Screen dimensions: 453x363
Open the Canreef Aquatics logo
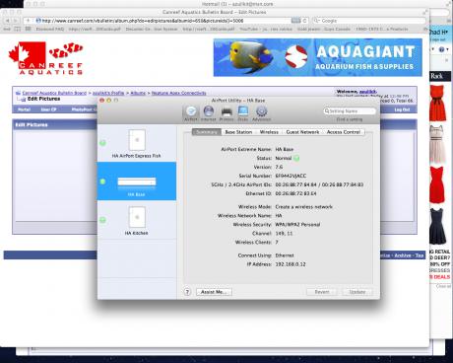pos(46,58)
